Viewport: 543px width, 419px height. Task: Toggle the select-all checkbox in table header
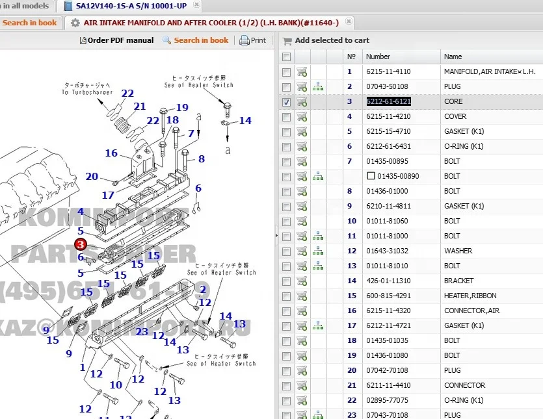pos(286,57)
